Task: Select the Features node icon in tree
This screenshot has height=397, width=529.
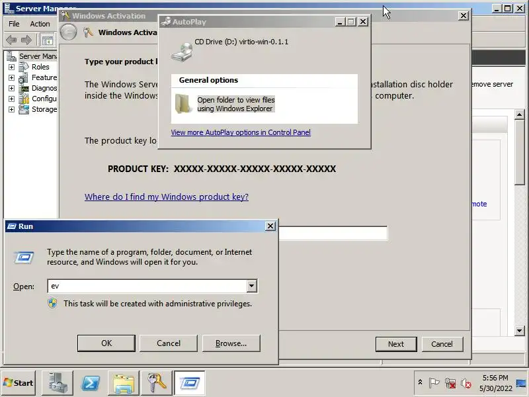Action: (x=23, y=77)
